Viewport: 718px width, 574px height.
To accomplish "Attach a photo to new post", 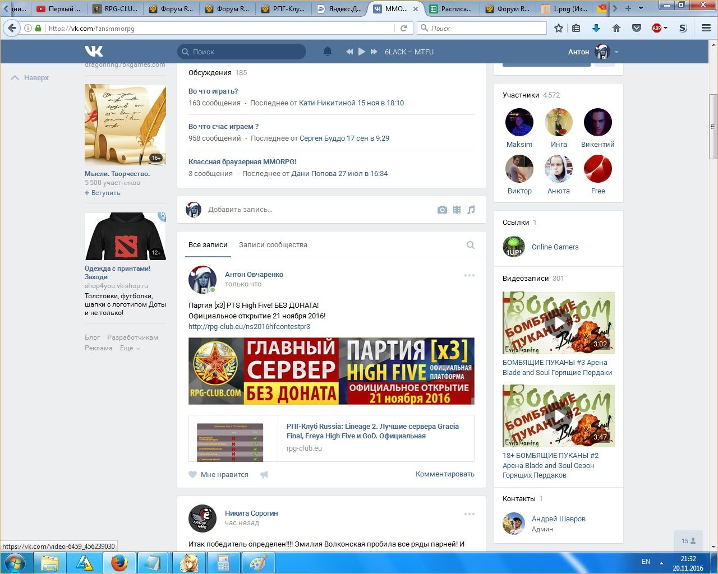I will point(442,210).
